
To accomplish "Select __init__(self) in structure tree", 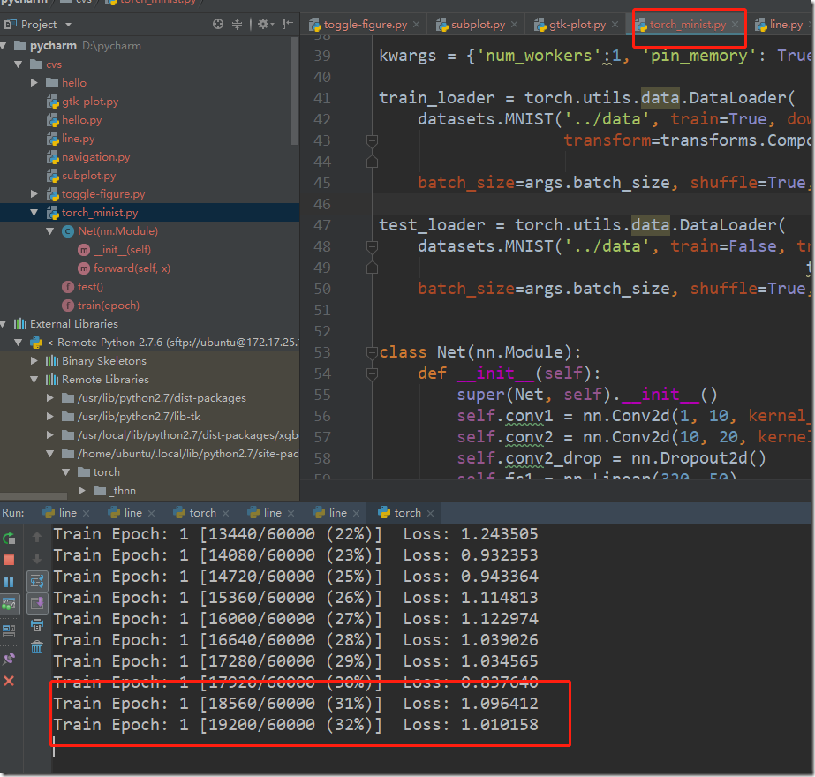I will tap(122, 250).
